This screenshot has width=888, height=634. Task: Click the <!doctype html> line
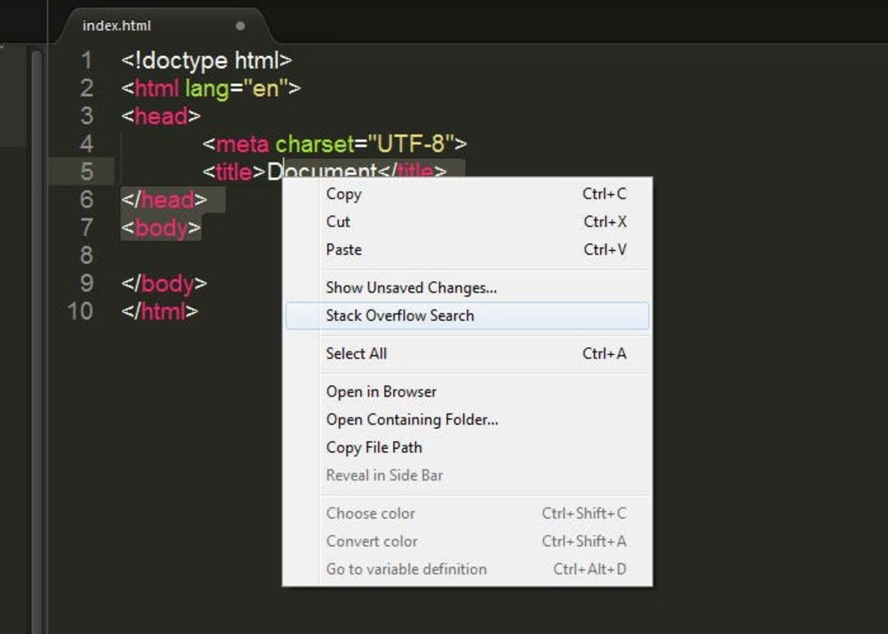coord(207,61)
